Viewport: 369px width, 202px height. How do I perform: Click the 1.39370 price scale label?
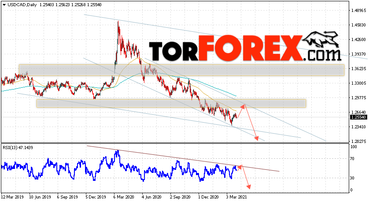click(x=358, y=54)
